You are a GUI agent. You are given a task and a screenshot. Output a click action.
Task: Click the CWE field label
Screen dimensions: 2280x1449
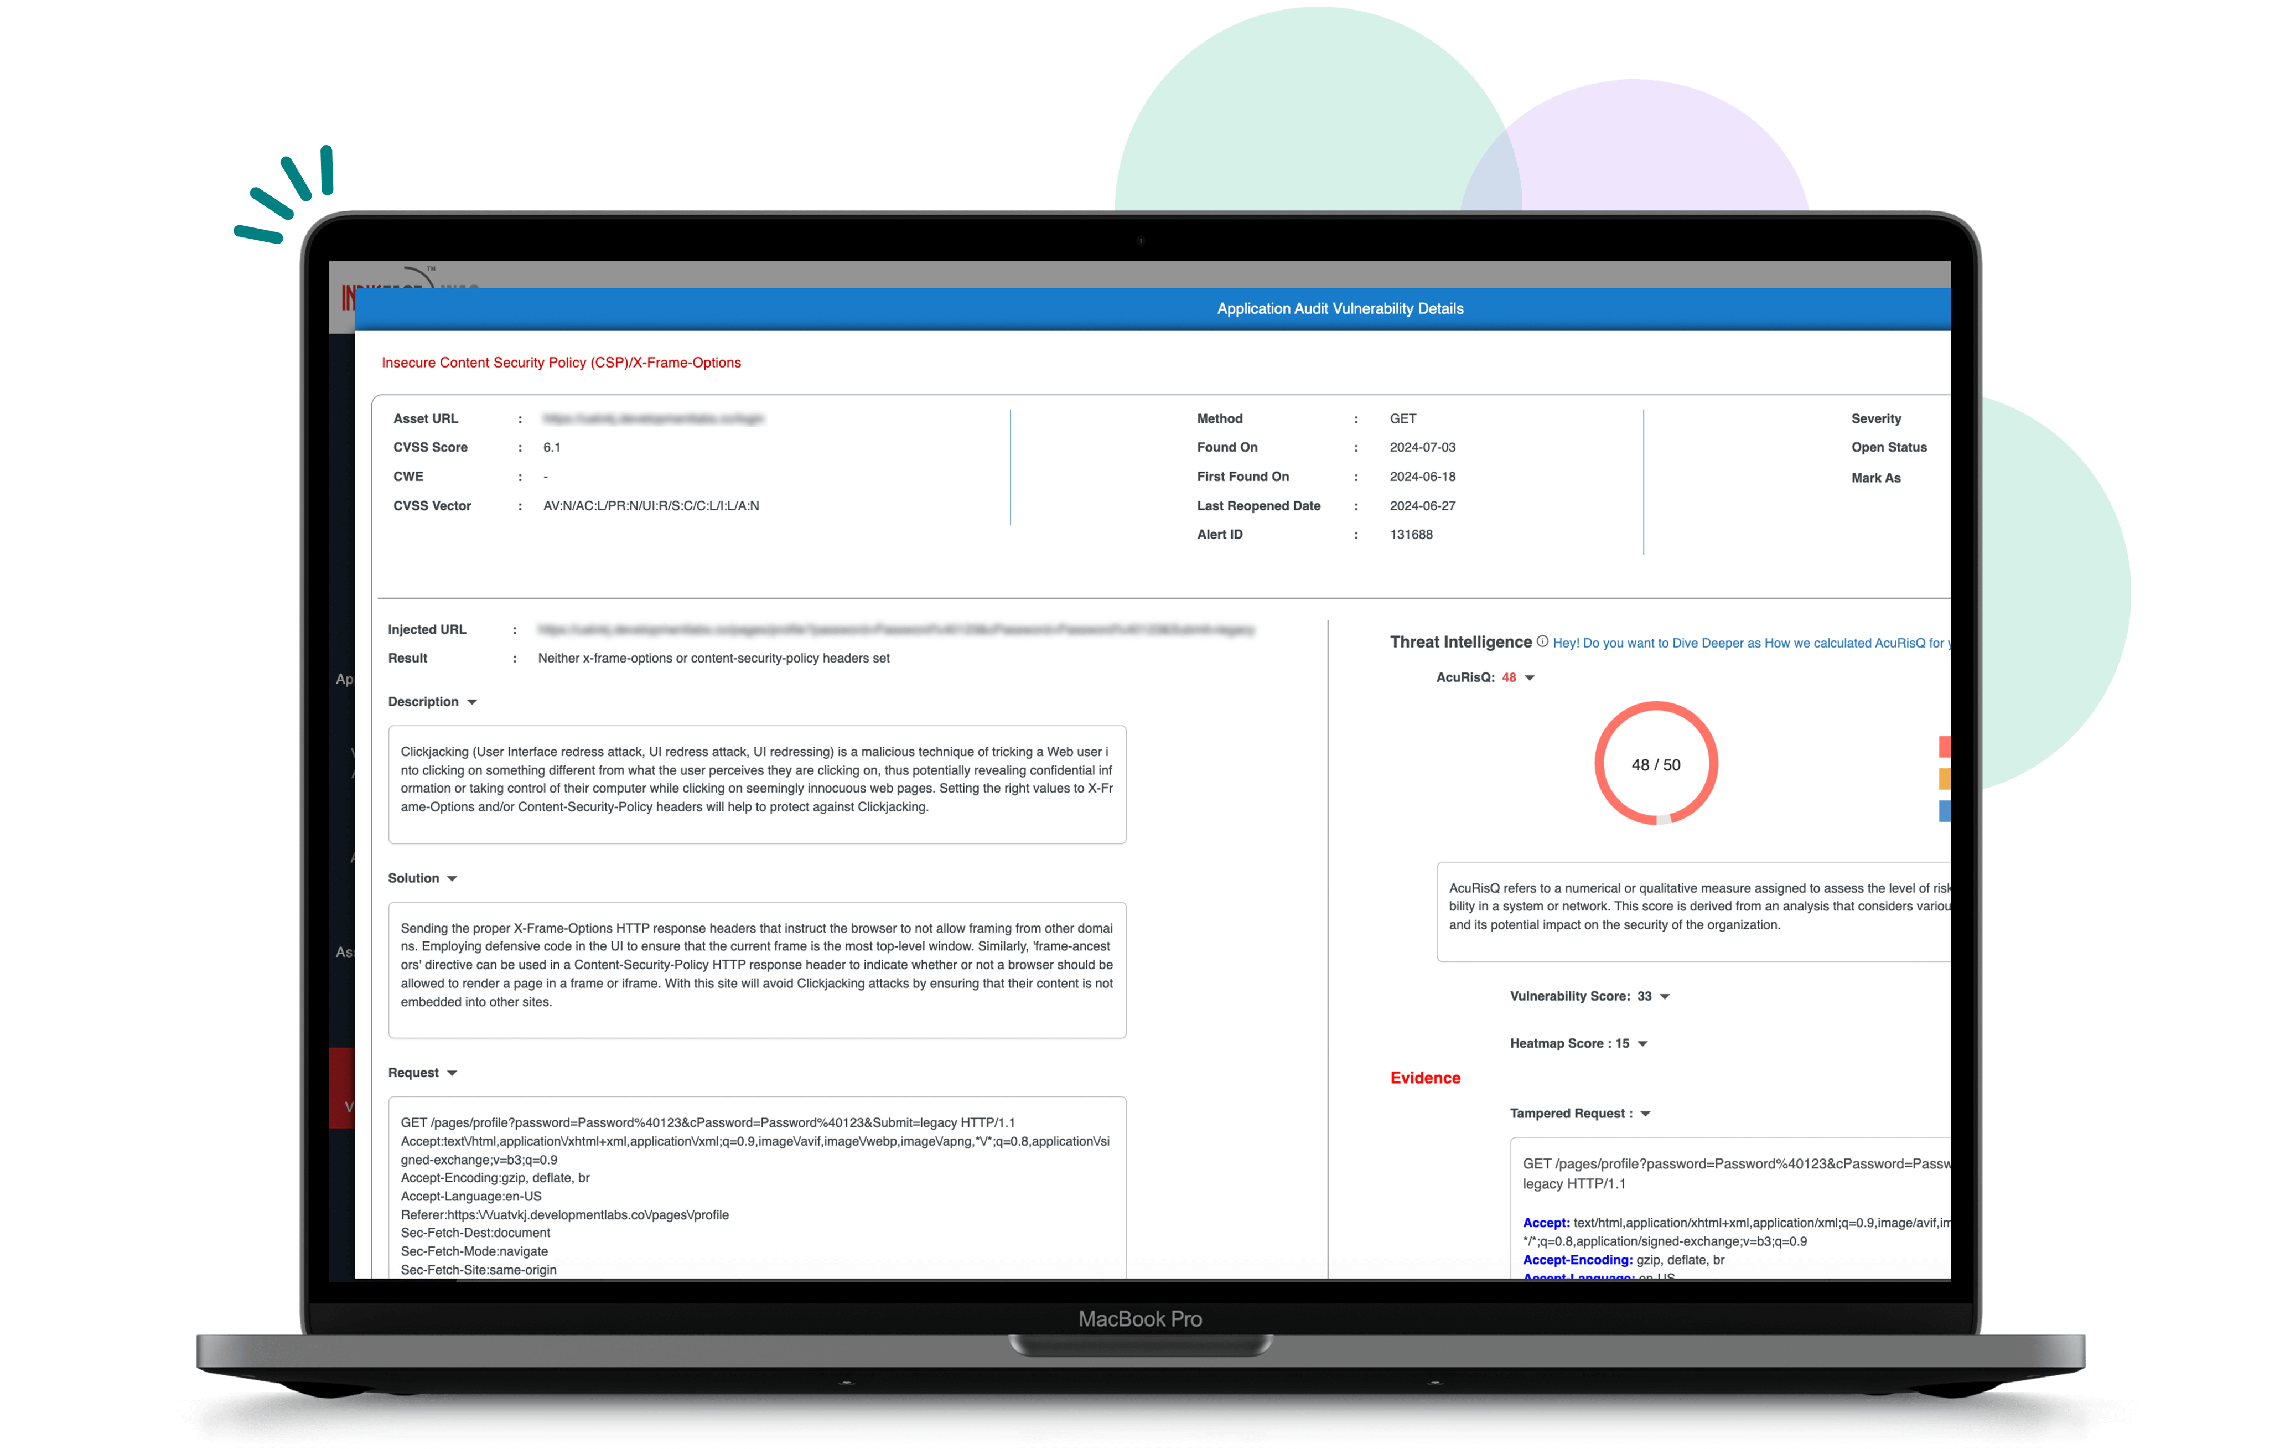point(408,477)
